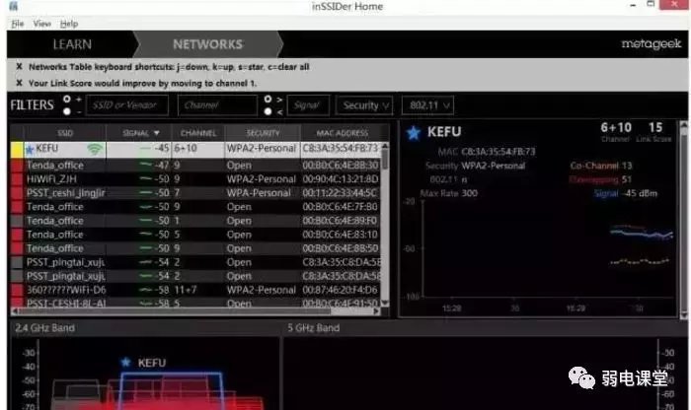Dismiss the keyboard shortcuts tip with X
The image size is (691, 410).
tap(19, 67)
